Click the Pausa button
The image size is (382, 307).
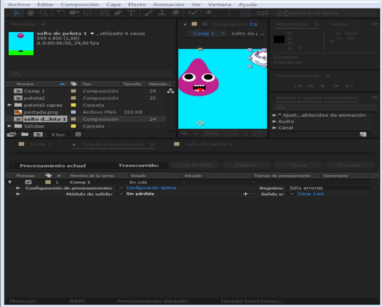click(x=298, y=165)
